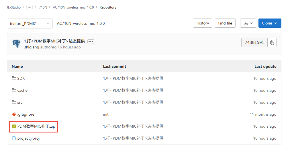292x153 pixels.
Task: Click '16 hours ago' in cache row
Action: coord(264,90)
